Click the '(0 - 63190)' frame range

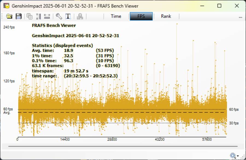coord(108,66)
